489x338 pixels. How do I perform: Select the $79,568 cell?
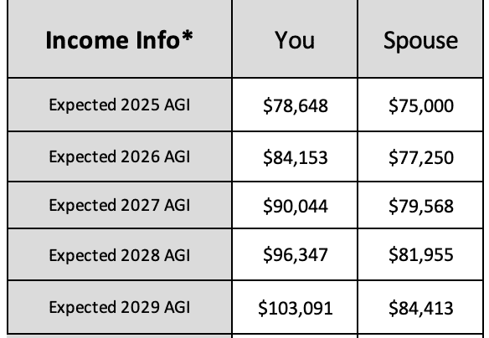[420, 205]
